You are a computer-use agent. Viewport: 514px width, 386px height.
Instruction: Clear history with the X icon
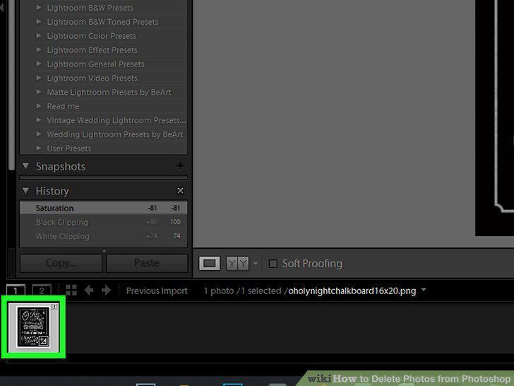tap(180, 190)
